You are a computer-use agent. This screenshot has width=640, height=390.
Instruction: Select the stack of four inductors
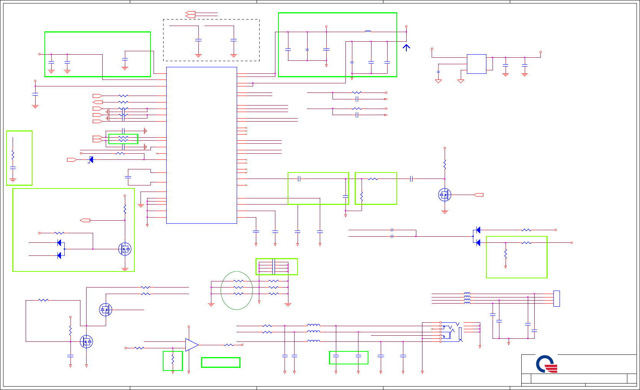click(467, 298)
